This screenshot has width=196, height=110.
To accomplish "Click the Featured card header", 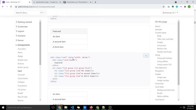I will 69,31.
